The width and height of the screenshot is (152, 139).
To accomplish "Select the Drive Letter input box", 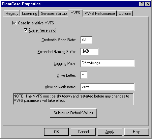I will (84, 75).
